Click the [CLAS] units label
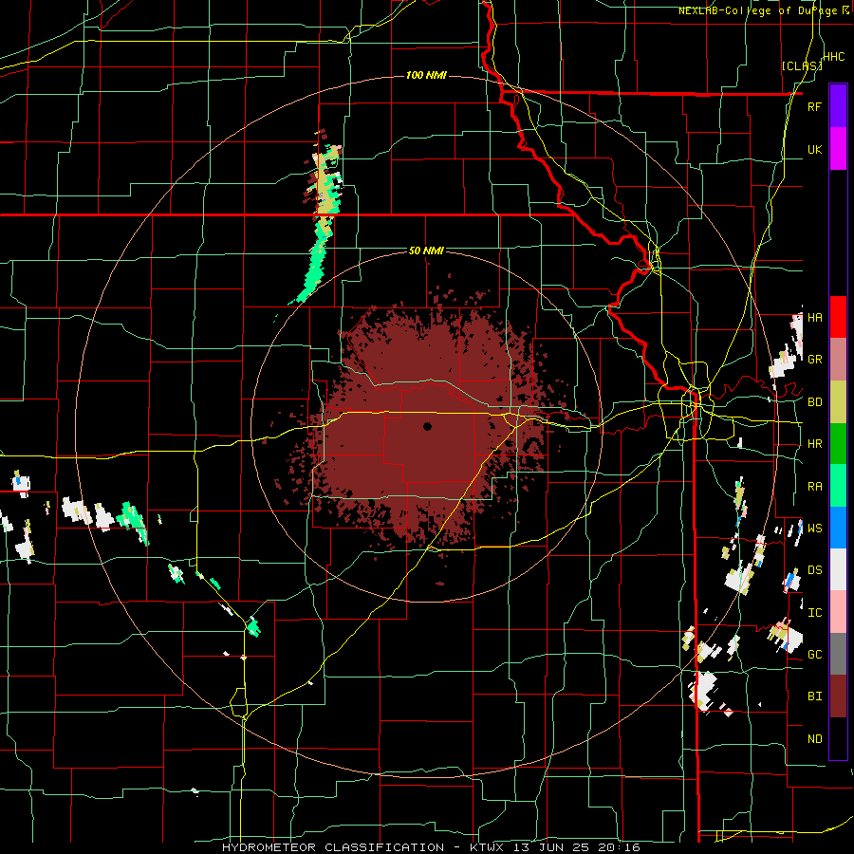 802,65
